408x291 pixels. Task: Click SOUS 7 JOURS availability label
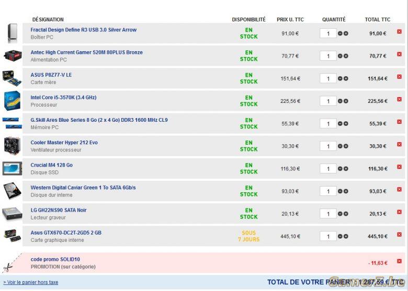coord(249,236)
